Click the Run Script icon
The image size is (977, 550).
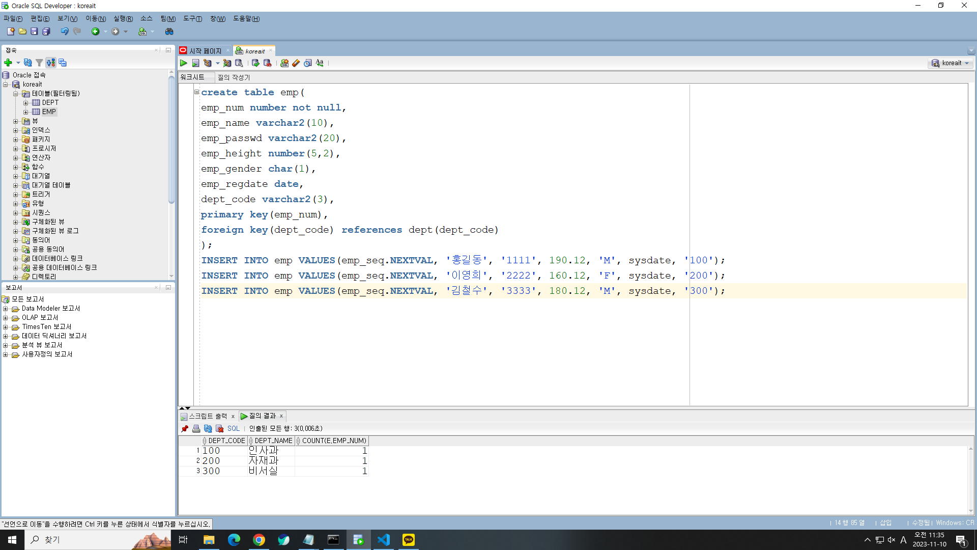195,63
